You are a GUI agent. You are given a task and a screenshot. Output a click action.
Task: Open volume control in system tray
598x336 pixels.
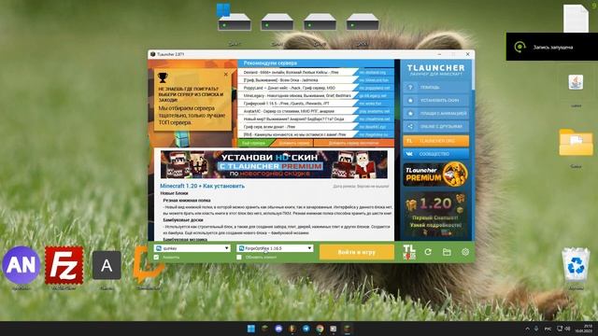tap(567, 329)
